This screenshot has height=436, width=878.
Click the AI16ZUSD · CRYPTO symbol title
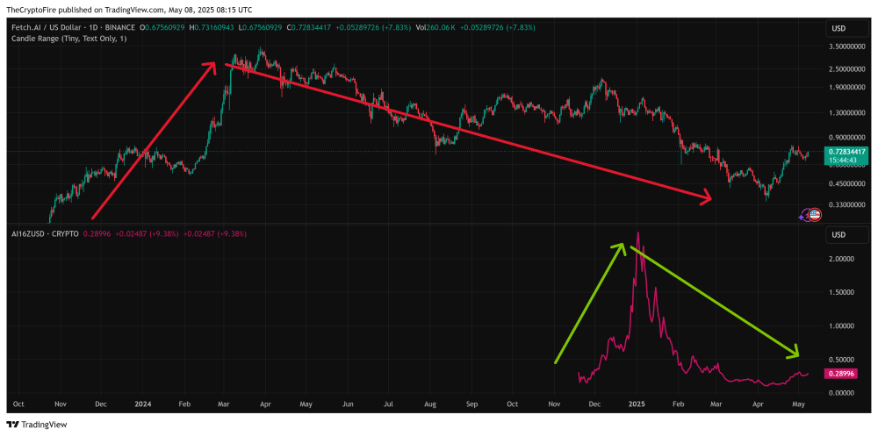tap(46, 234)
